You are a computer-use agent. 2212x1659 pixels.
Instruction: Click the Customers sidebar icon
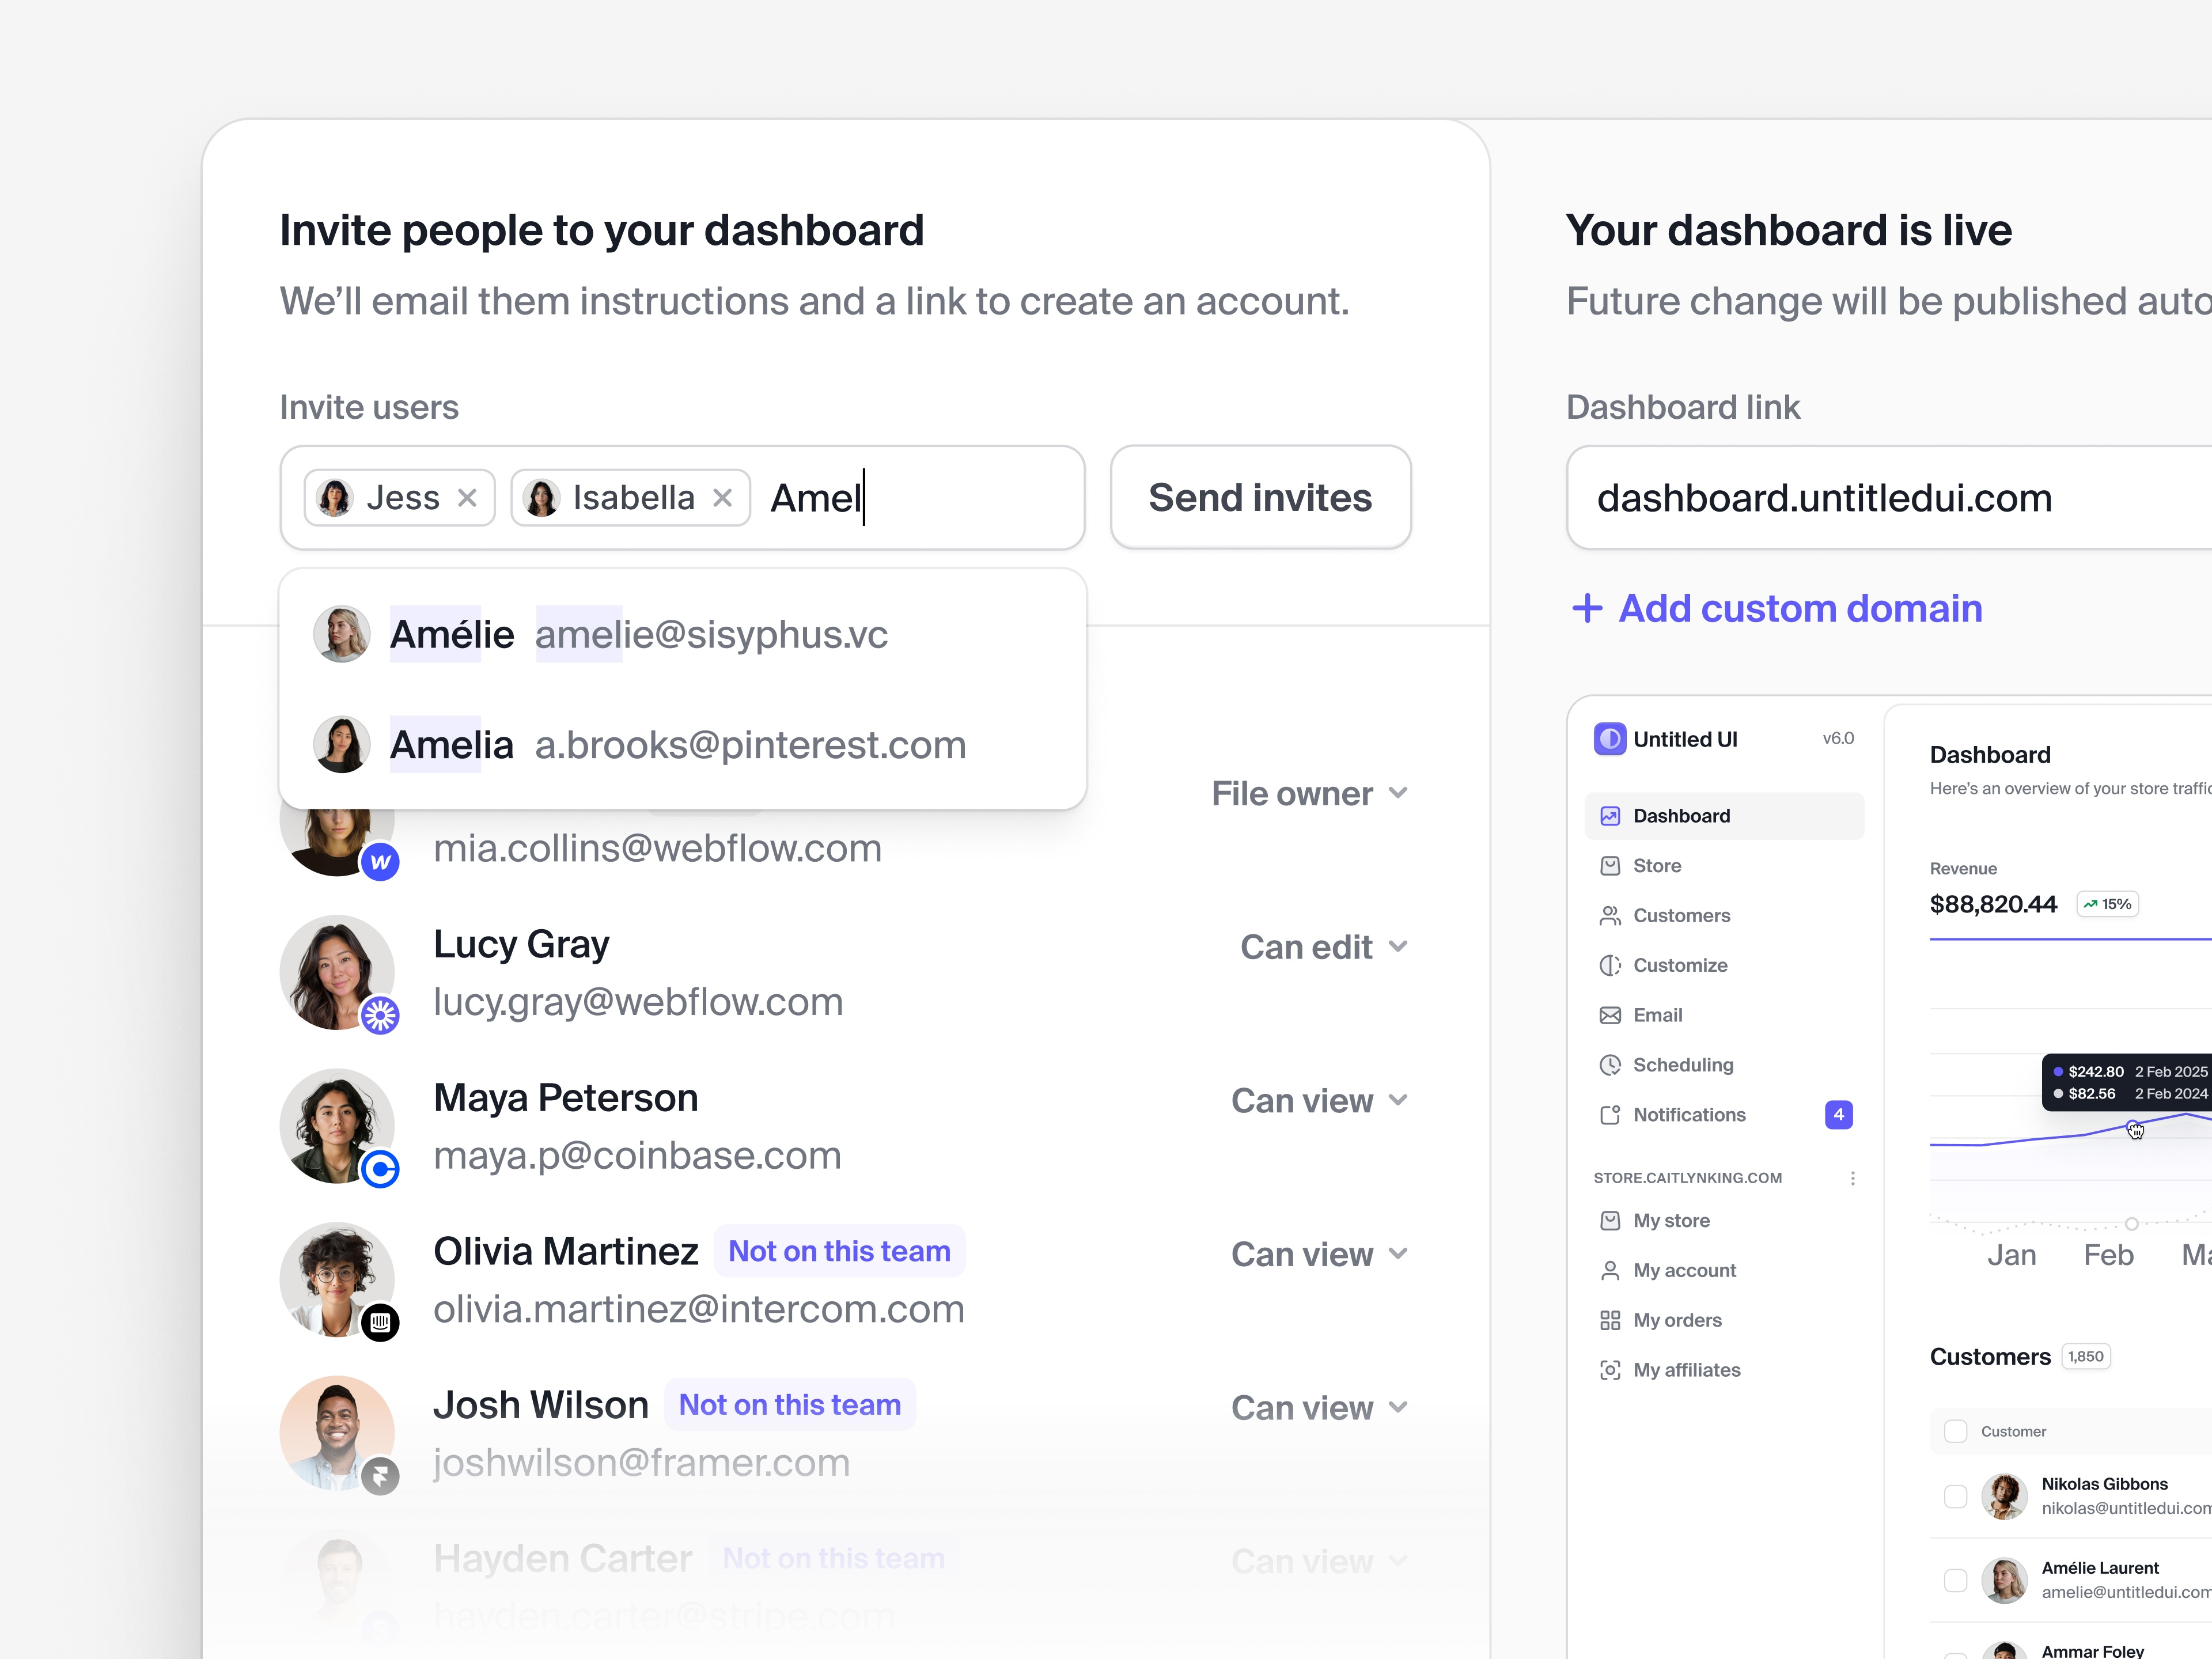point(1610,915)
